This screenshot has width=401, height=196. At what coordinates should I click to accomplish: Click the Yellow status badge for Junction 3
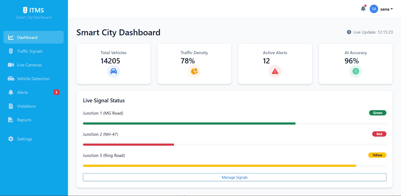[377, 155]
